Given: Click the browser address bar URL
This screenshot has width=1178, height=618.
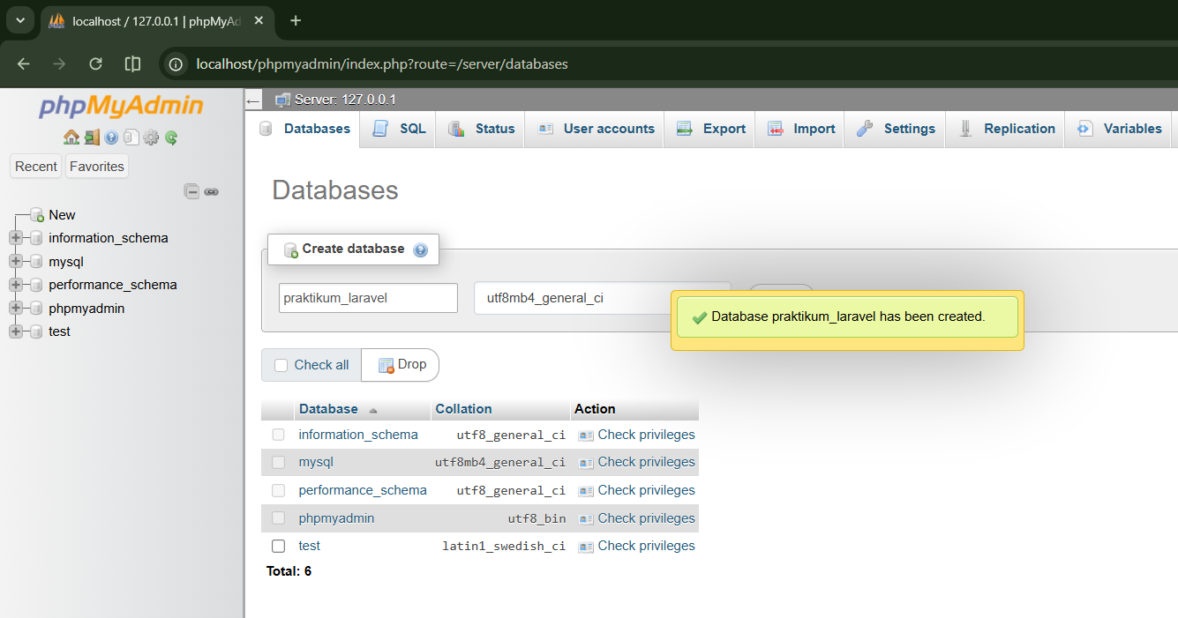Looking at the screenshot, I should tap(382, 63).
